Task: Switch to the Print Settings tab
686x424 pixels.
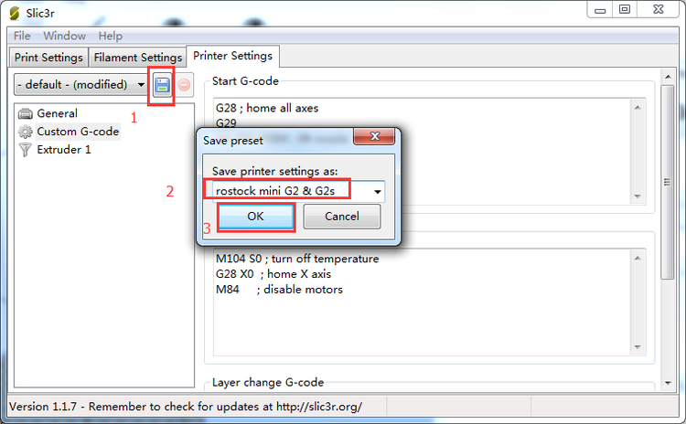Action: pos(48,58)
